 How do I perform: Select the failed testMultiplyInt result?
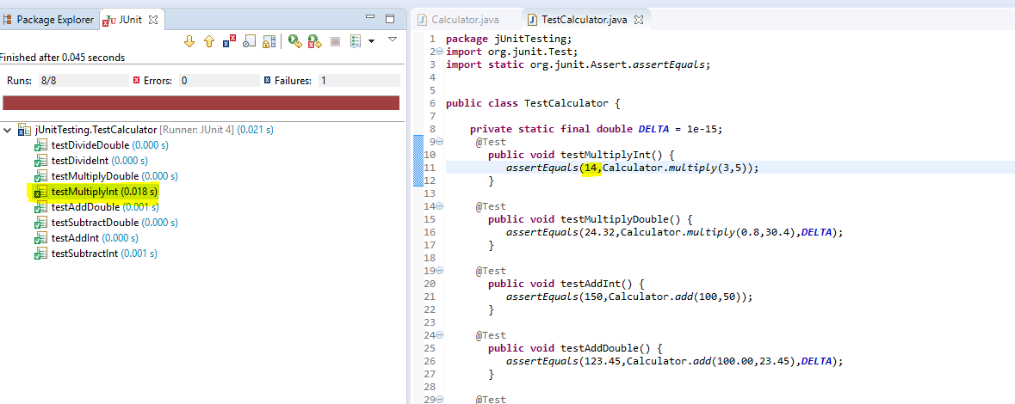(x=95, y=192)
